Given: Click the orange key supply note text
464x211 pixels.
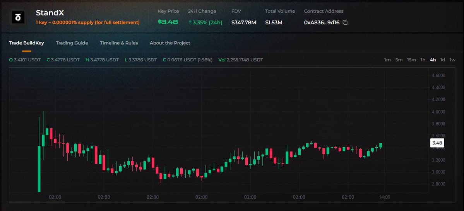Looking at the screenshot, I should click(x=87, y=22).
